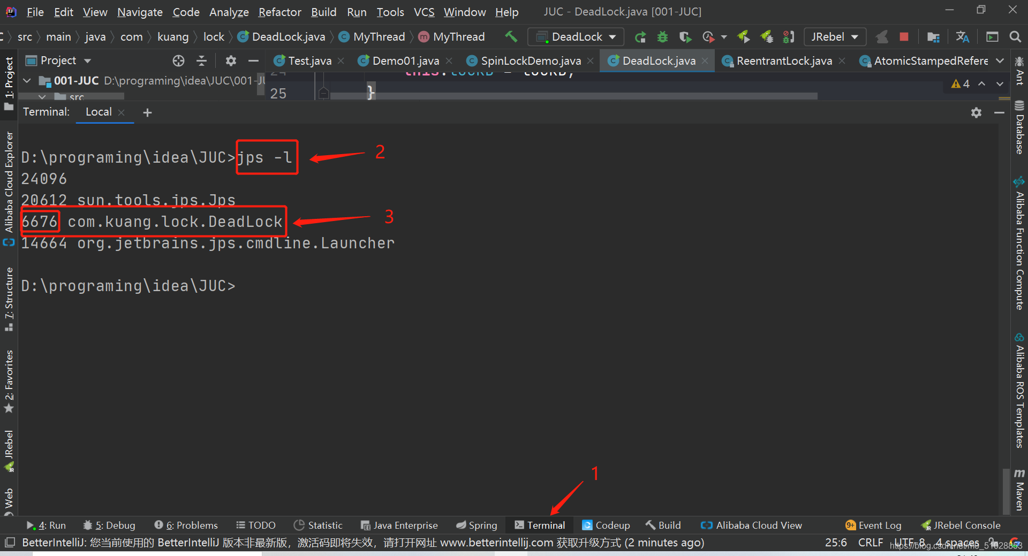Open the Alibaba Cloud View panel
Image resolution: width=1028 pixels, height=556 pixels.
pos(752,525)
